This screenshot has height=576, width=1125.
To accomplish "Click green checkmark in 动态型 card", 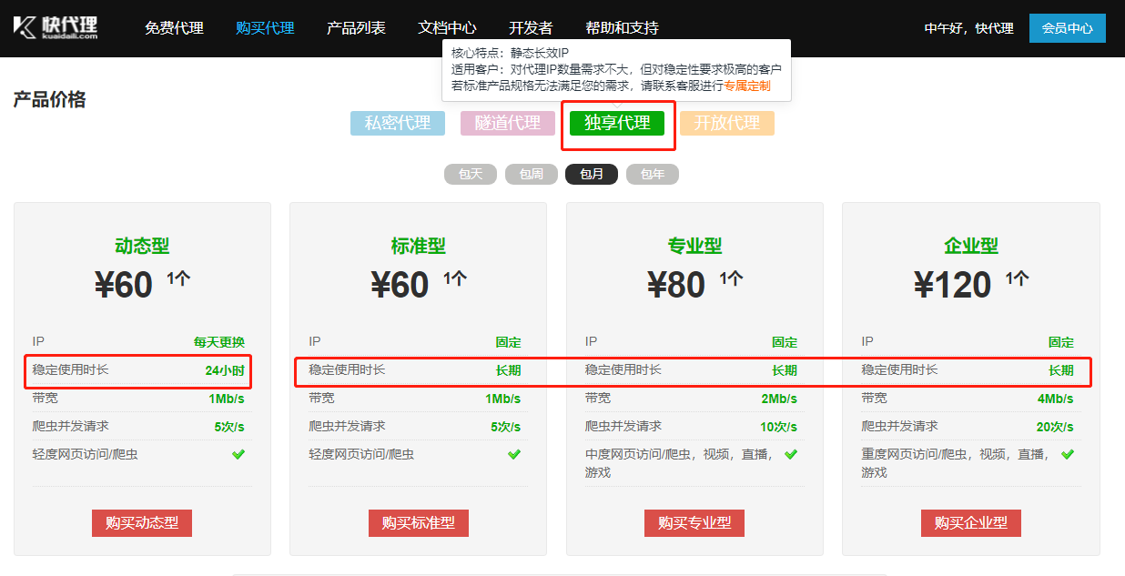I will 238,454.
